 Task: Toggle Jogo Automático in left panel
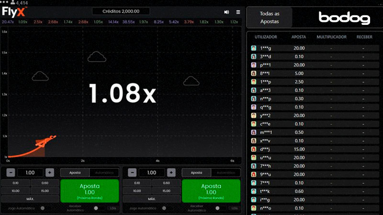pos(43,208)
